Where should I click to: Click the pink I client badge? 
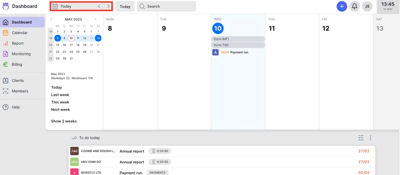click(x=75, y=172)
